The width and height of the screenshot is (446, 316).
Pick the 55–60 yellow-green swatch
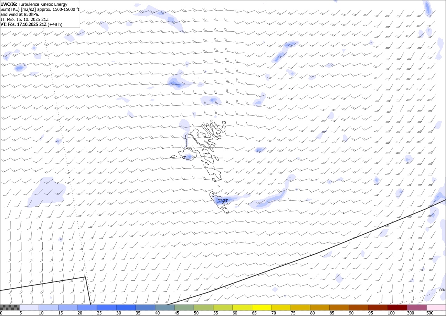223,307
